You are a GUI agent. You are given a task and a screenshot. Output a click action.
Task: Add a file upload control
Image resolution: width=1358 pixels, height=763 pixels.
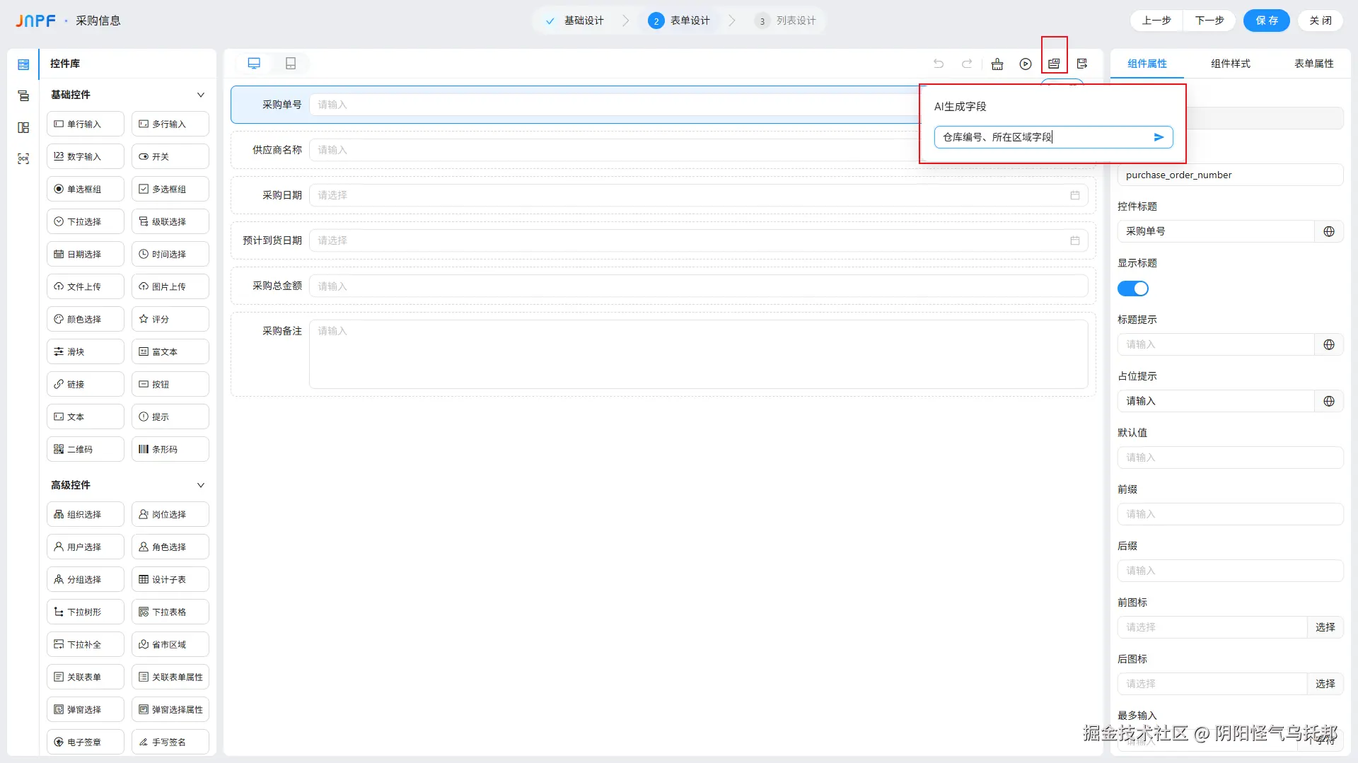tap(86, 286)
